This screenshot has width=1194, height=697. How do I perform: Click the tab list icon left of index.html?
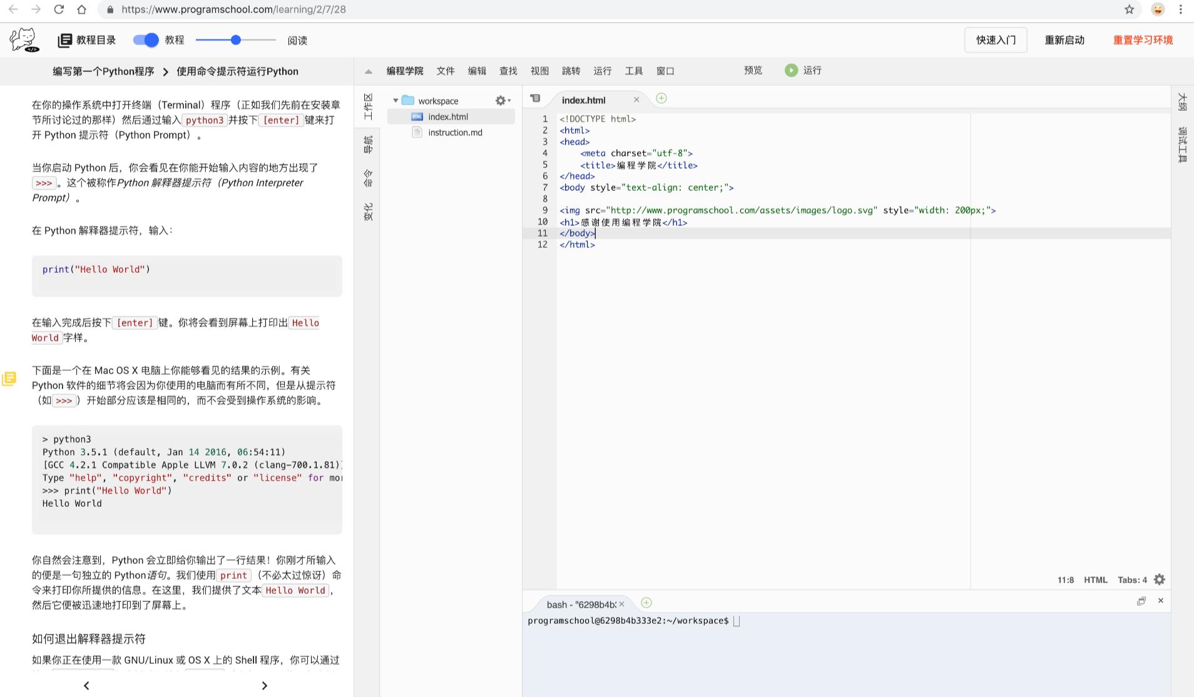[535, 99]
